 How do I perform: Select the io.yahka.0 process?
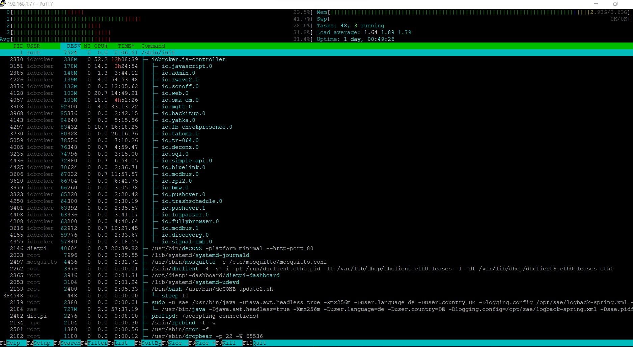pyautogui.click(x=316, y=120)
